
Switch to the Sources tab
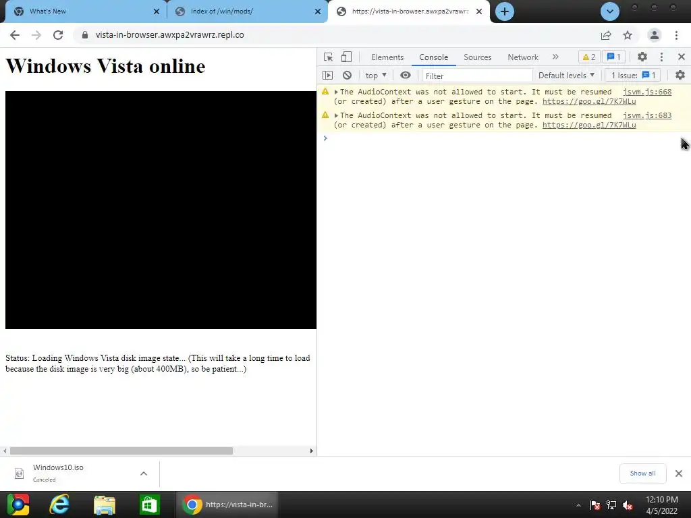coord(477,57)
